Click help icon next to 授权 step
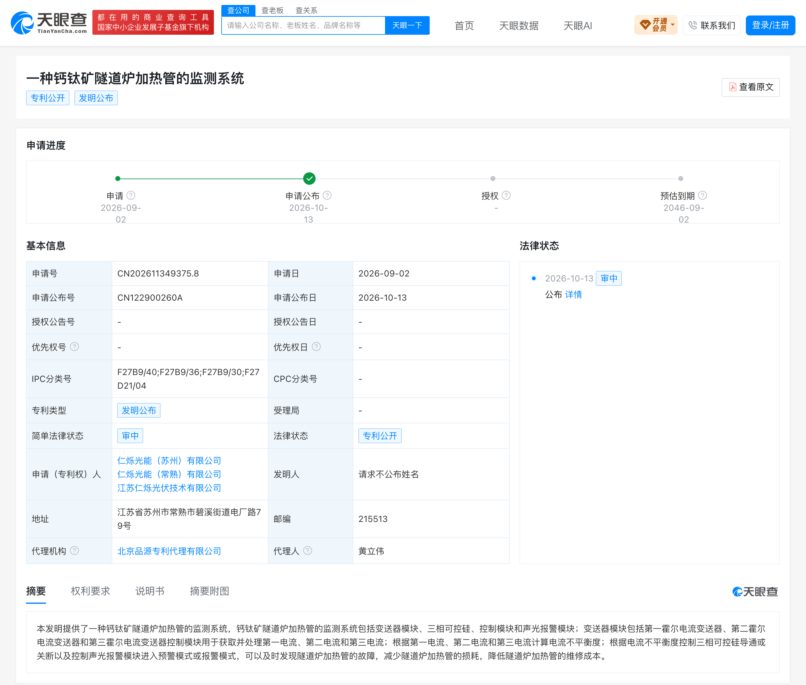This screenshot has height=685, width=806. [506, 195]
